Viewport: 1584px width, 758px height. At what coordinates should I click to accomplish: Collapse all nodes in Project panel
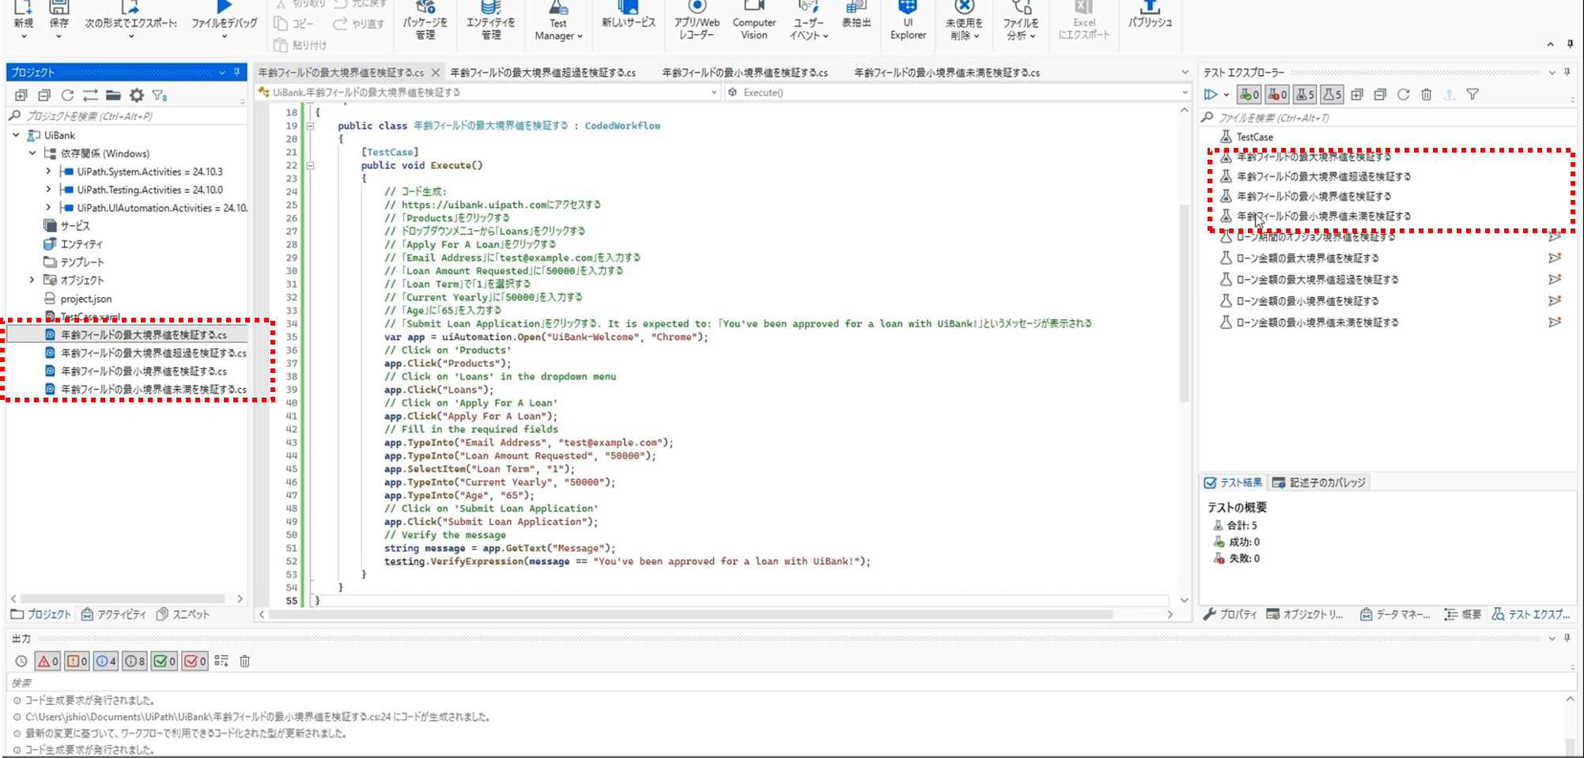pos(44,96)
